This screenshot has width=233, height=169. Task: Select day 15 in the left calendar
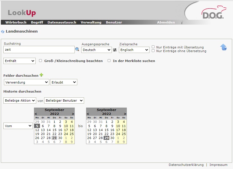[x=54, y=130]
